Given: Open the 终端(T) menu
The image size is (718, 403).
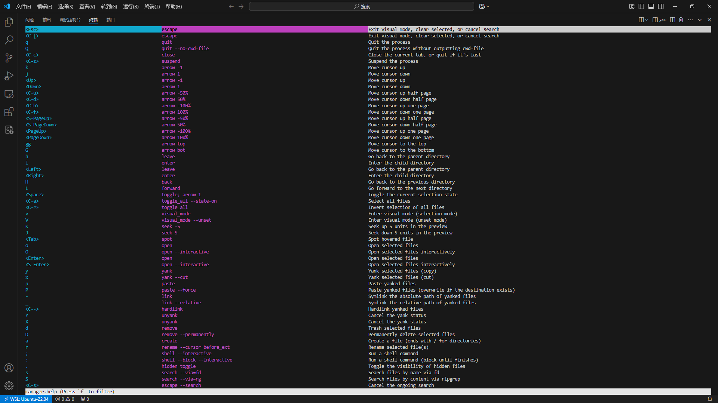Looking at the screenshot, I should (152, 6).
